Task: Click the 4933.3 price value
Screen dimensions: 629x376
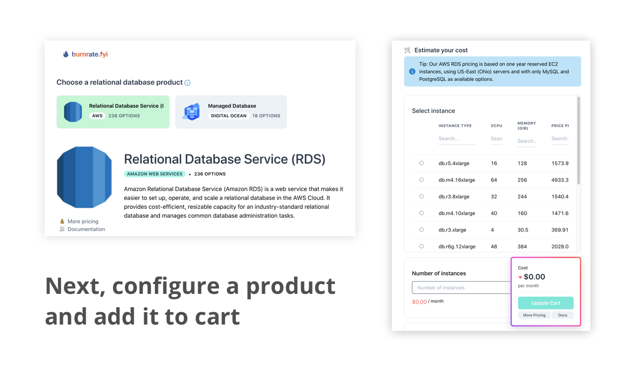Action: tap(560, 180)
